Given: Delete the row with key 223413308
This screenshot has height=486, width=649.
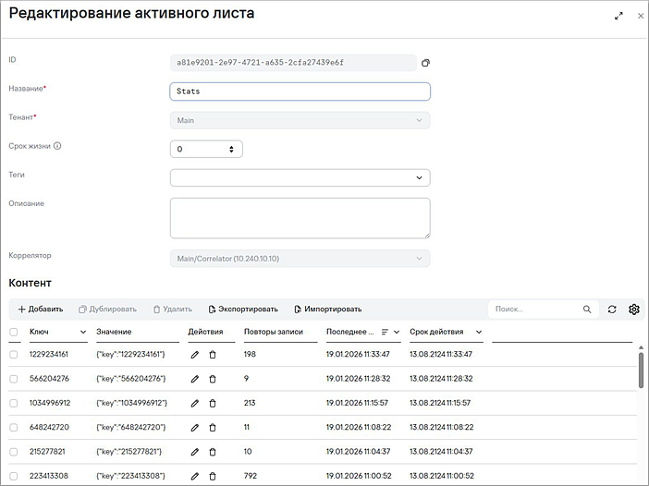Looking at the screenshot, I should (x=213, y=477).
